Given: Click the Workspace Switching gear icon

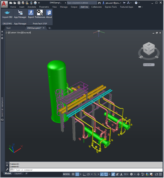Looking at the screenshot, I should pos(131,174).
